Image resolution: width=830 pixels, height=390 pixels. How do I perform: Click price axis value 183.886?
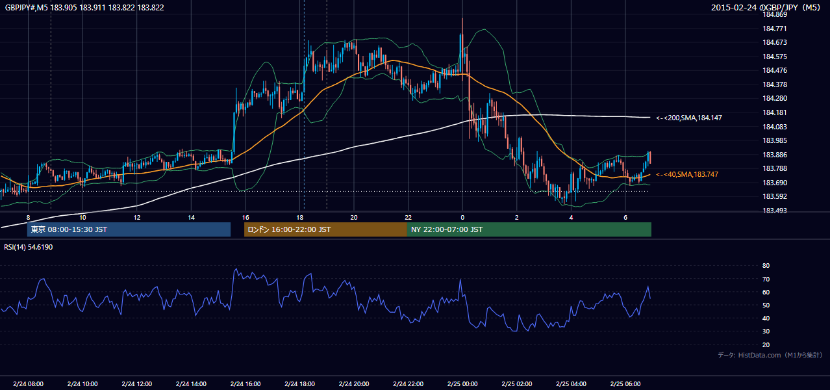pos(775,155)
